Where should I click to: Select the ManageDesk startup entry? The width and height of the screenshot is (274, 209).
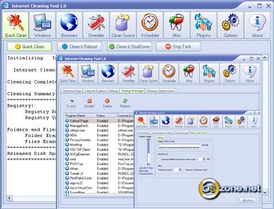click(x=99, y=126)
